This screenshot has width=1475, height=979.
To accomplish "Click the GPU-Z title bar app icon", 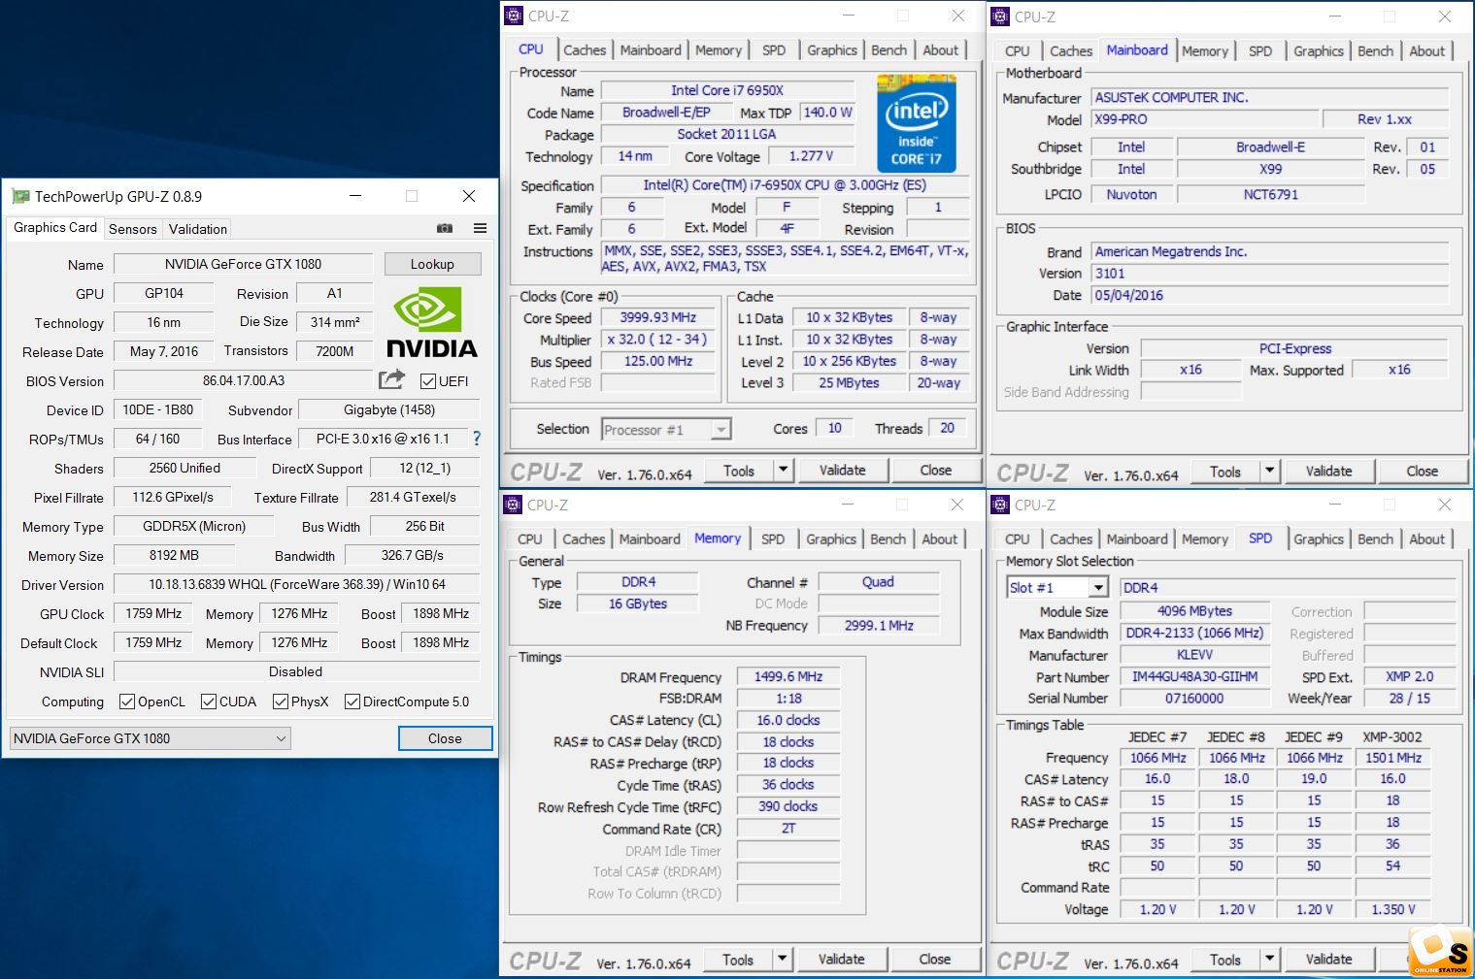I will coord(20,196).
